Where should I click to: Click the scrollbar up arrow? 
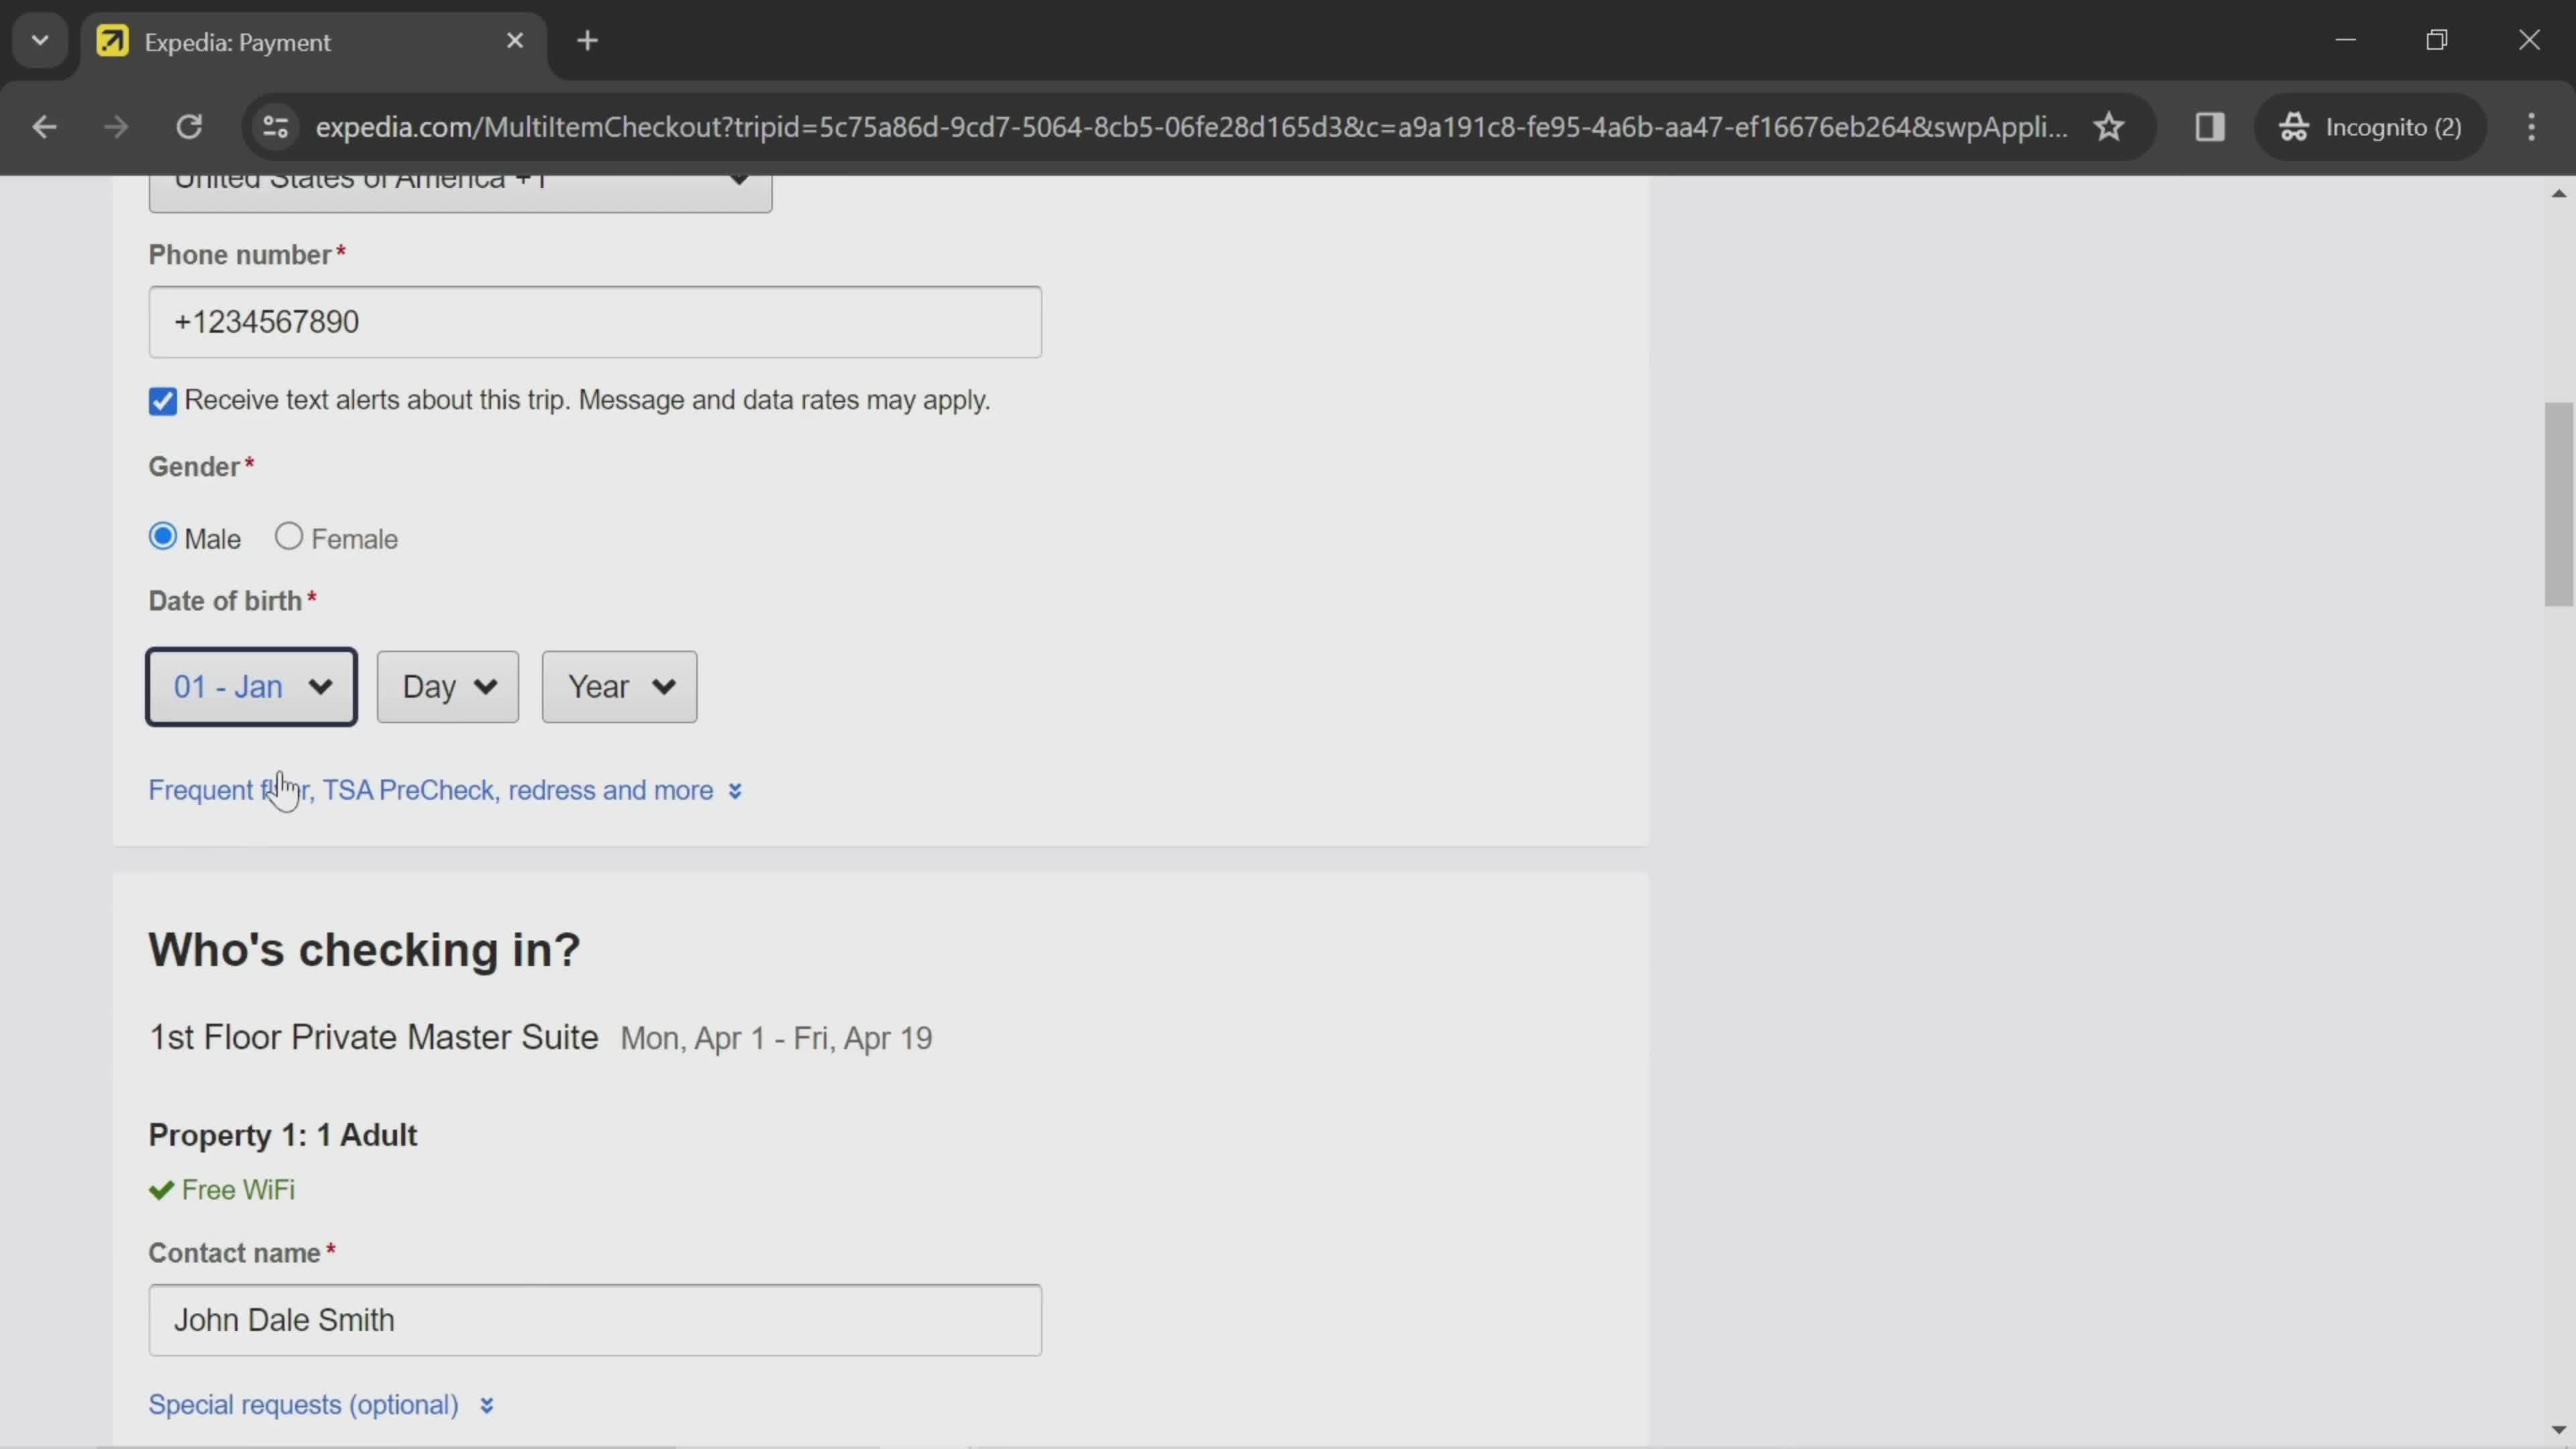(x=2558, y=193)
